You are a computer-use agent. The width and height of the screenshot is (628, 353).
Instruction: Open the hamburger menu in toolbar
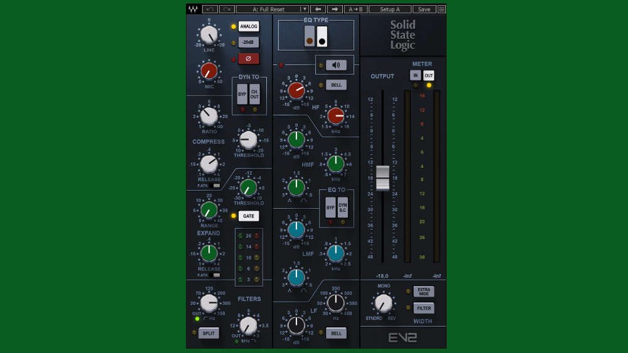coord(441,9)
